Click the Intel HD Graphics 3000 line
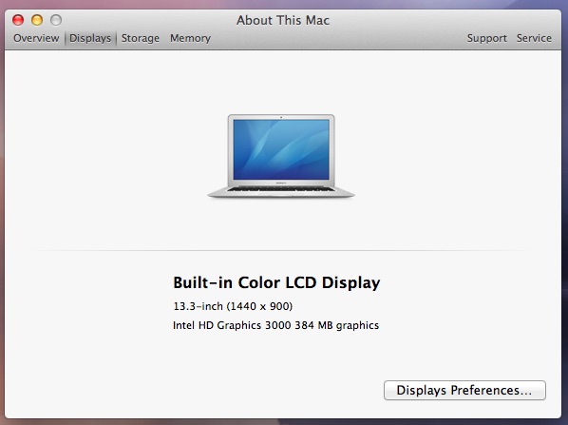Image resolution: width=568 pixels, height=425 pixels. [276, 325]
